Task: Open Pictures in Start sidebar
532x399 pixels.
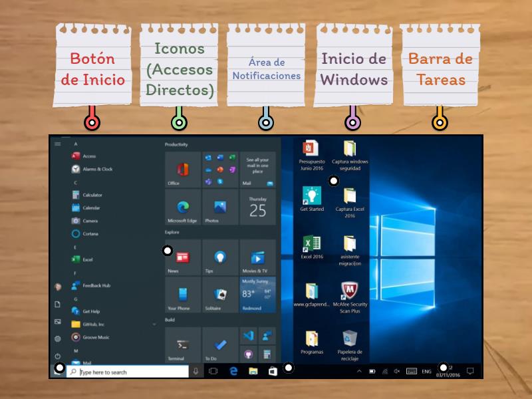Action: coord(58,321)
